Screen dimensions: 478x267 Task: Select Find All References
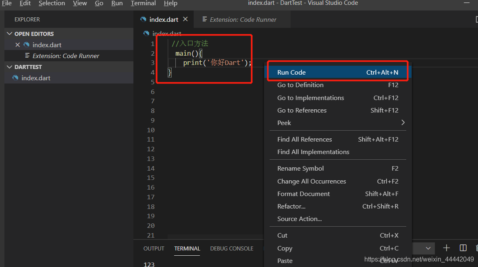pyautogui.click(x=338, y=139)
